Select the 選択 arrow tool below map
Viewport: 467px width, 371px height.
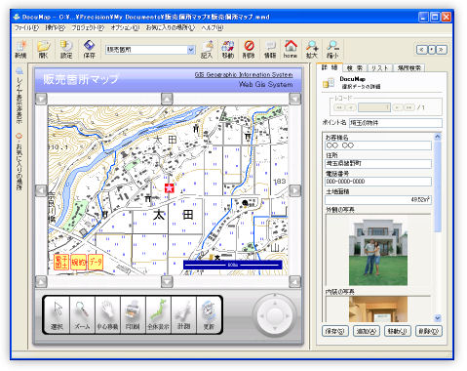[x=58, y=314]
